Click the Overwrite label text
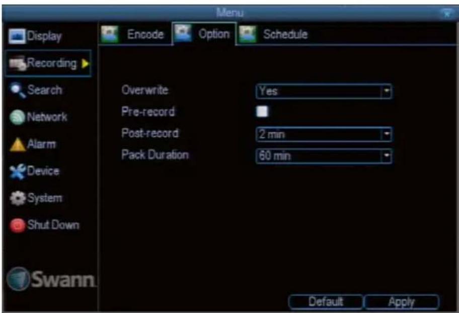The image size is (459, 313). (145, 90)
